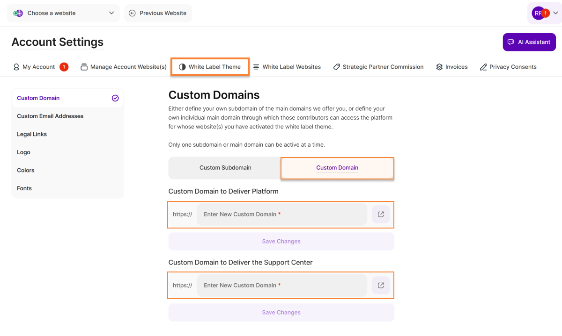Open the White Label Theme tab

(210, 67)
